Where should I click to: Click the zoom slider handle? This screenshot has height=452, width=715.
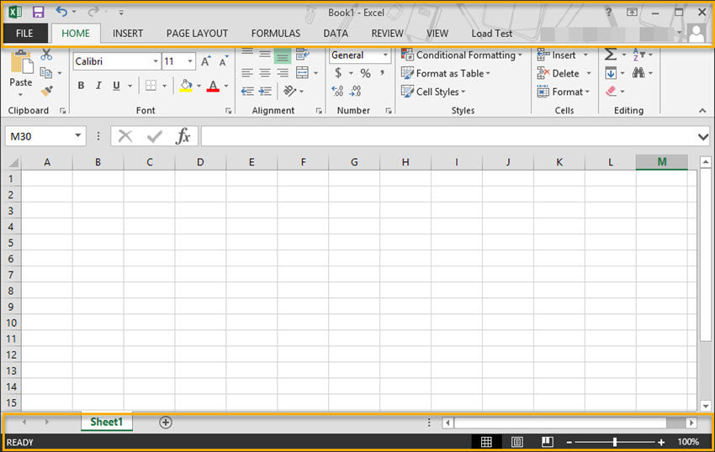[615, 442]
